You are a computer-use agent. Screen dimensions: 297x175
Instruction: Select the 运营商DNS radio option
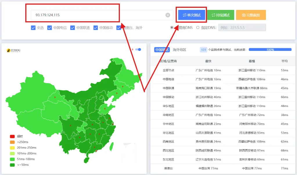(x=172, y=28)
